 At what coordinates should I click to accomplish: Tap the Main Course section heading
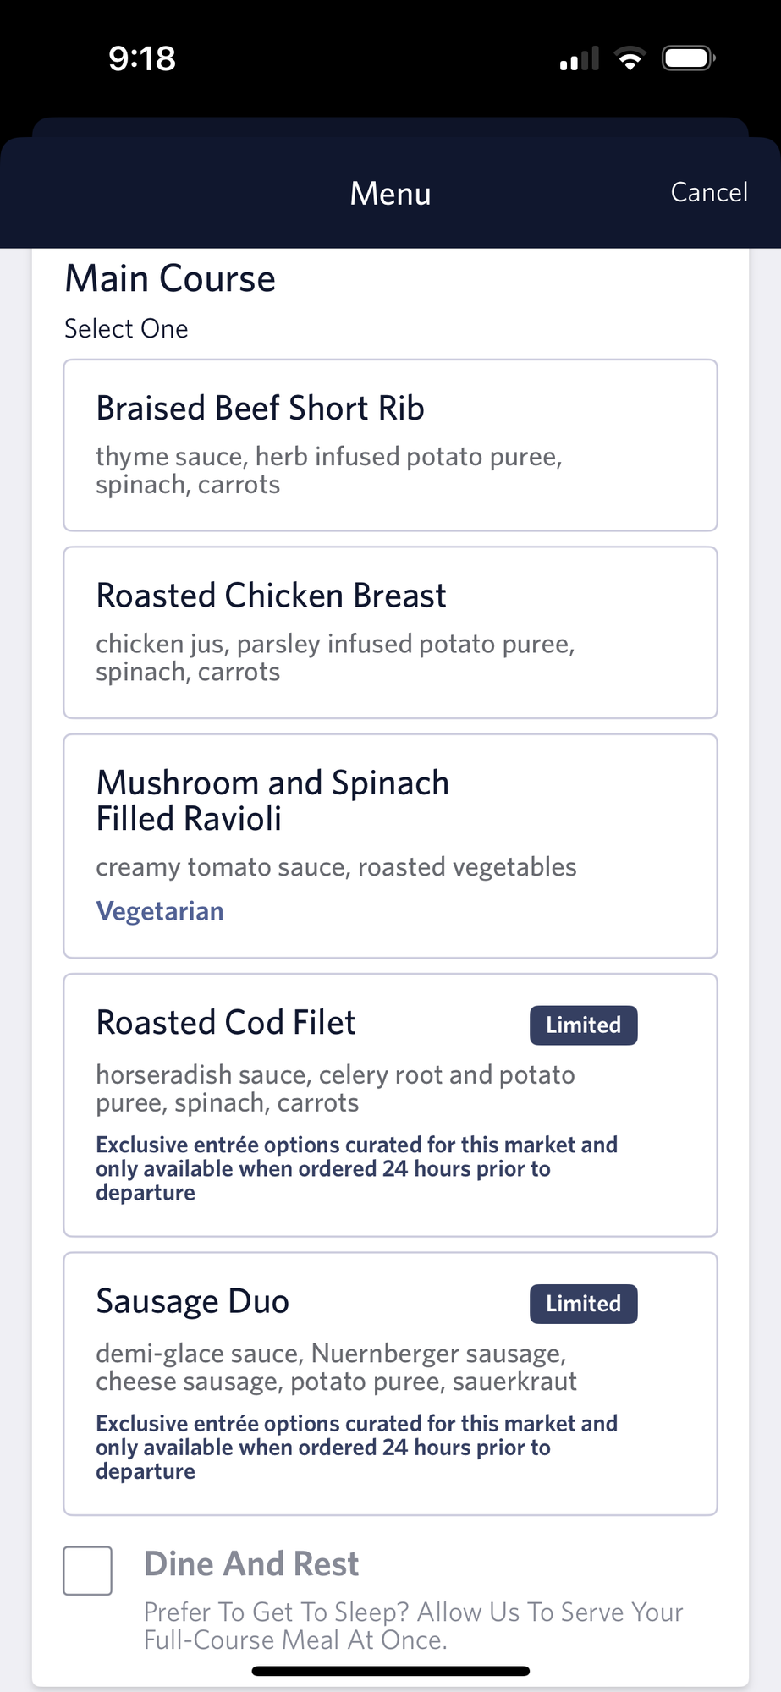(x=170, y=279)
